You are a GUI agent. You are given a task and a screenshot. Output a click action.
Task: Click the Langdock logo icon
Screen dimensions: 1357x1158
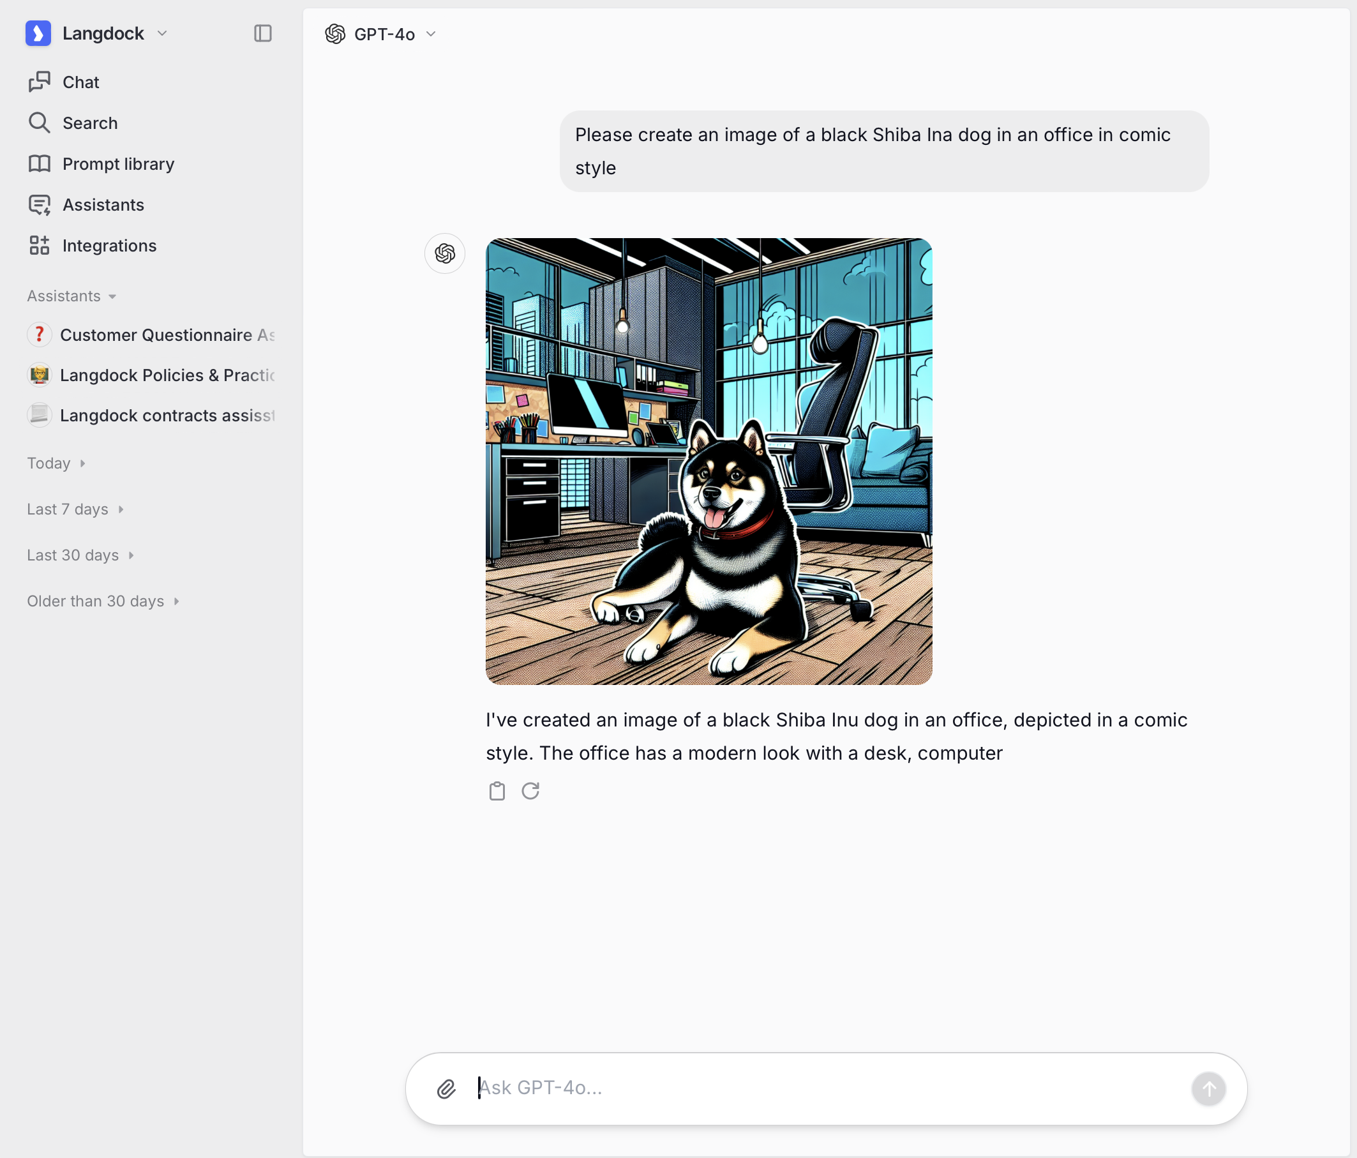(38, 33)
